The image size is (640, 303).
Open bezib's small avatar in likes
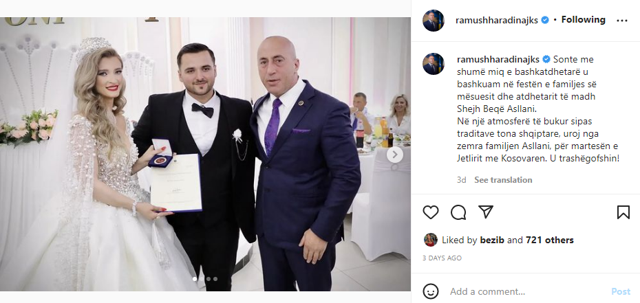[431, 240]
